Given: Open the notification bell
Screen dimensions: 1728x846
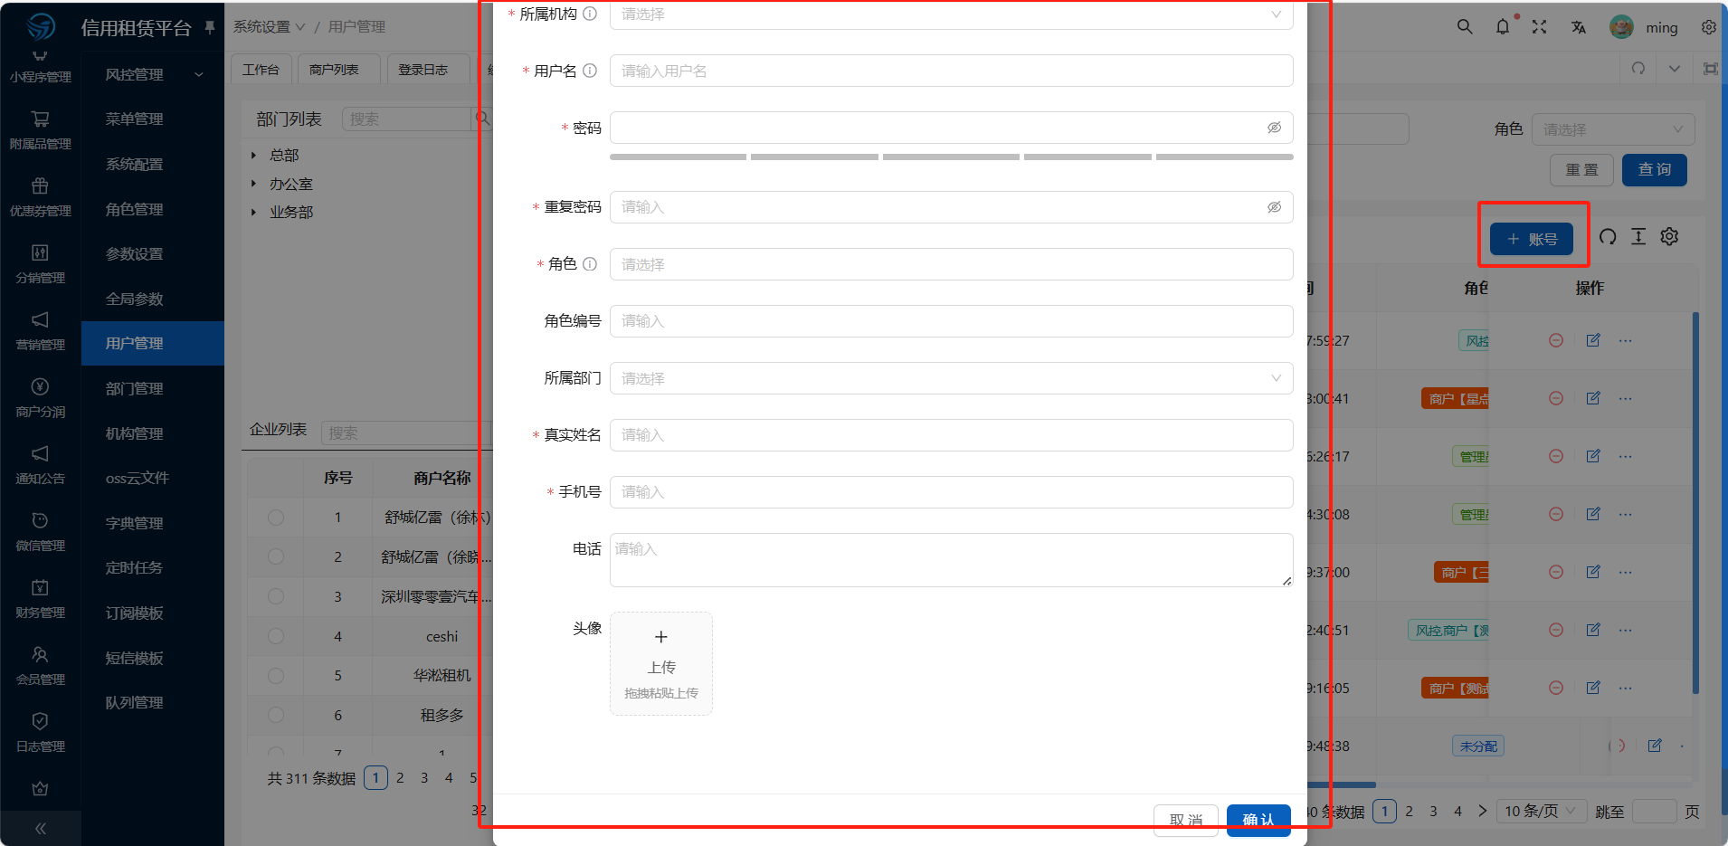Looking at the screenshot, I should pyautogui.click(x=1503, y=27).
